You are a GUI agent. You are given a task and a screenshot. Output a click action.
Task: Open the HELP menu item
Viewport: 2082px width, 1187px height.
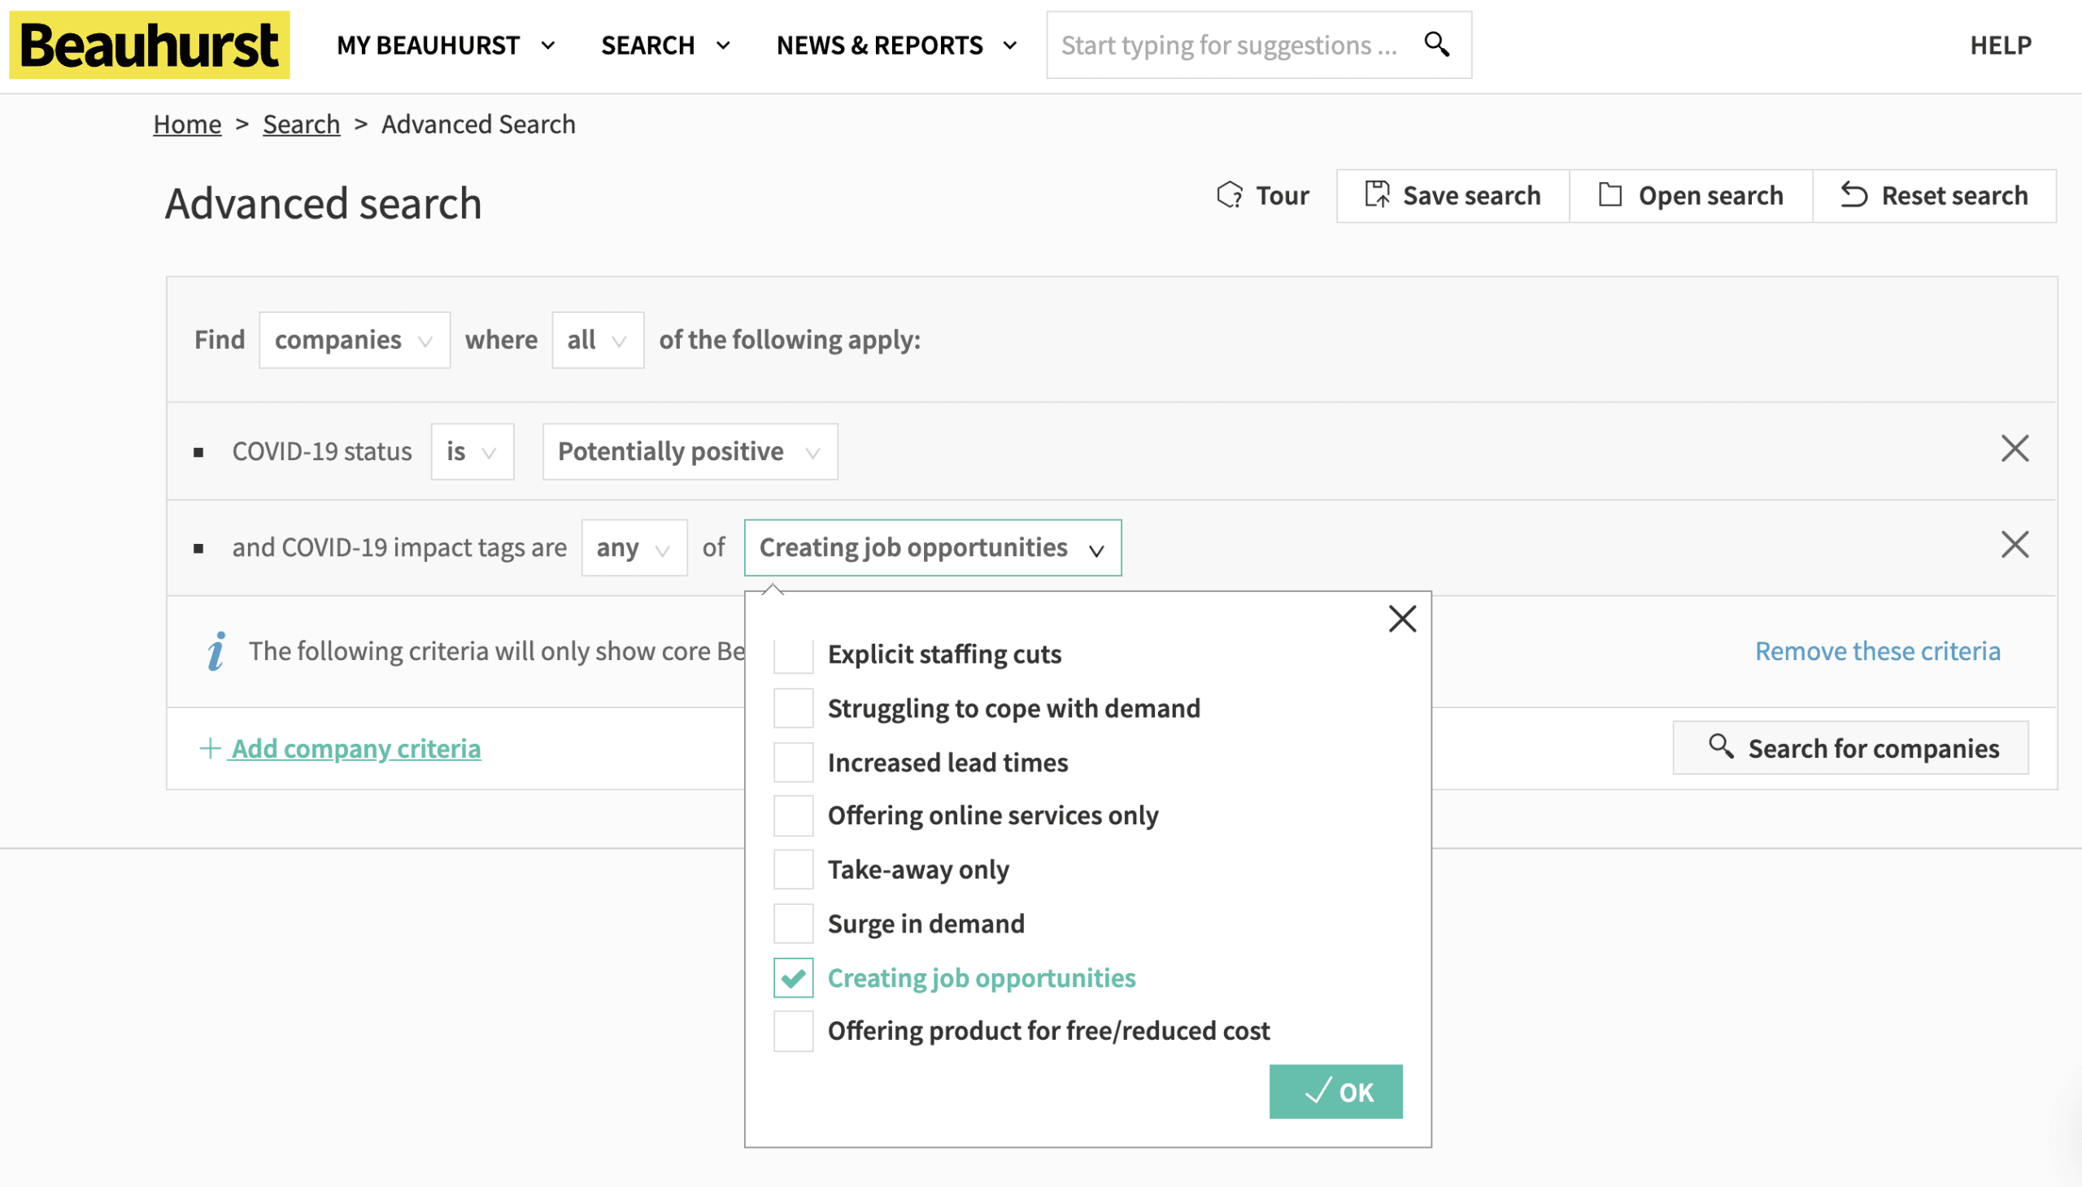pyautogui.click(x=2000, y=46)
